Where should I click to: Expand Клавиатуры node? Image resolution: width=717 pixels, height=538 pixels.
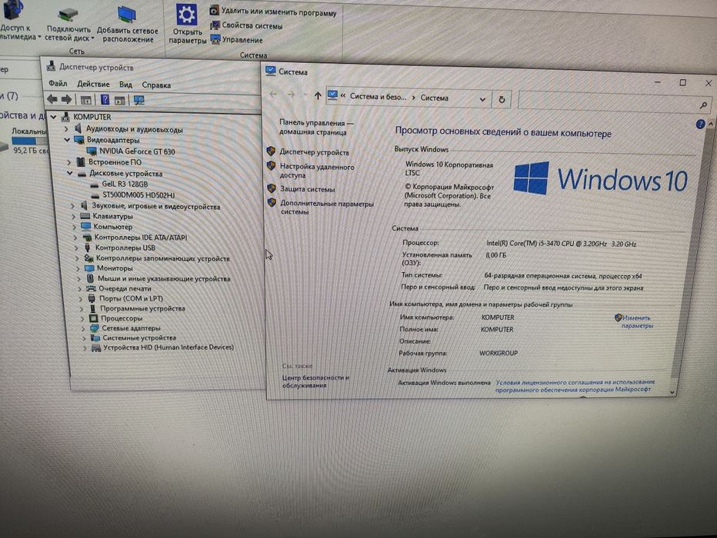tap(74, 216)
